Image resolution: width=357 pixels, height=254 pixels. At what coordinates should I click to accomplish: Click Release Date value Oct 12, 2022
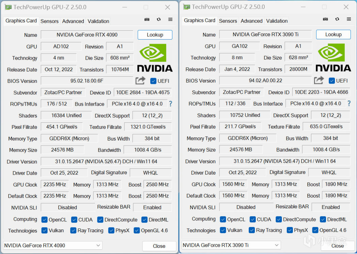[59, 70]
